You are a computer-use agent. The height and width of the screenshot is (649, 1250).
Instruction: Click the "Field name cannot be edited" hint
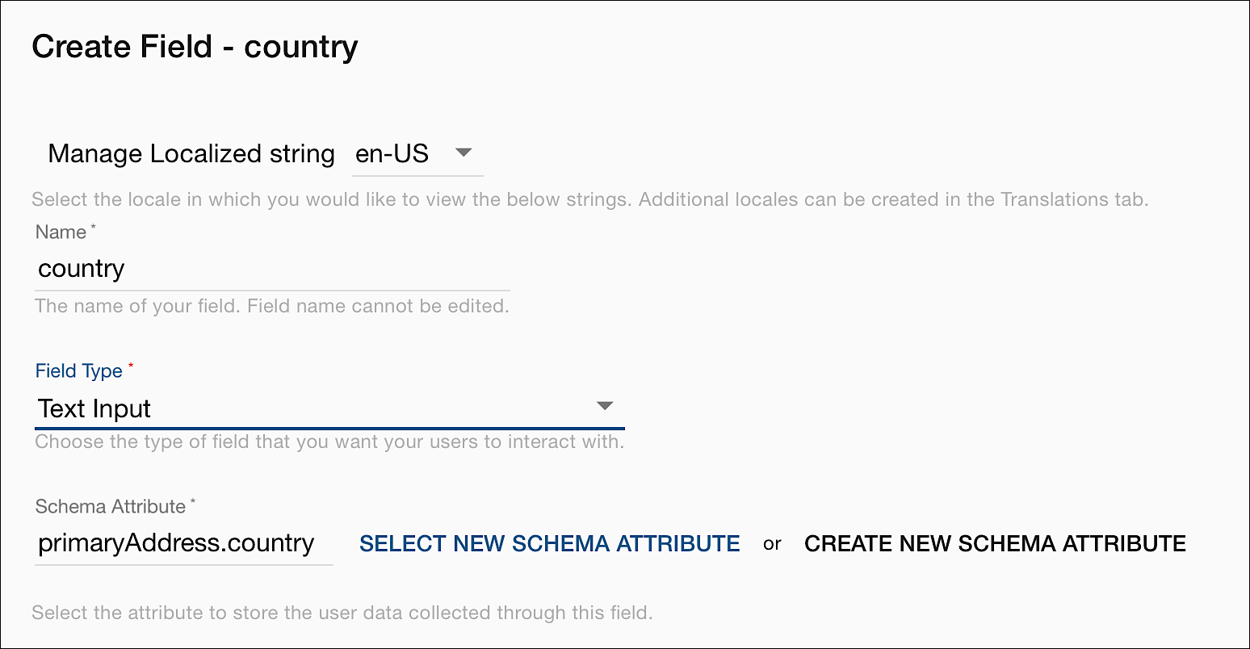[x=378, y=307]
